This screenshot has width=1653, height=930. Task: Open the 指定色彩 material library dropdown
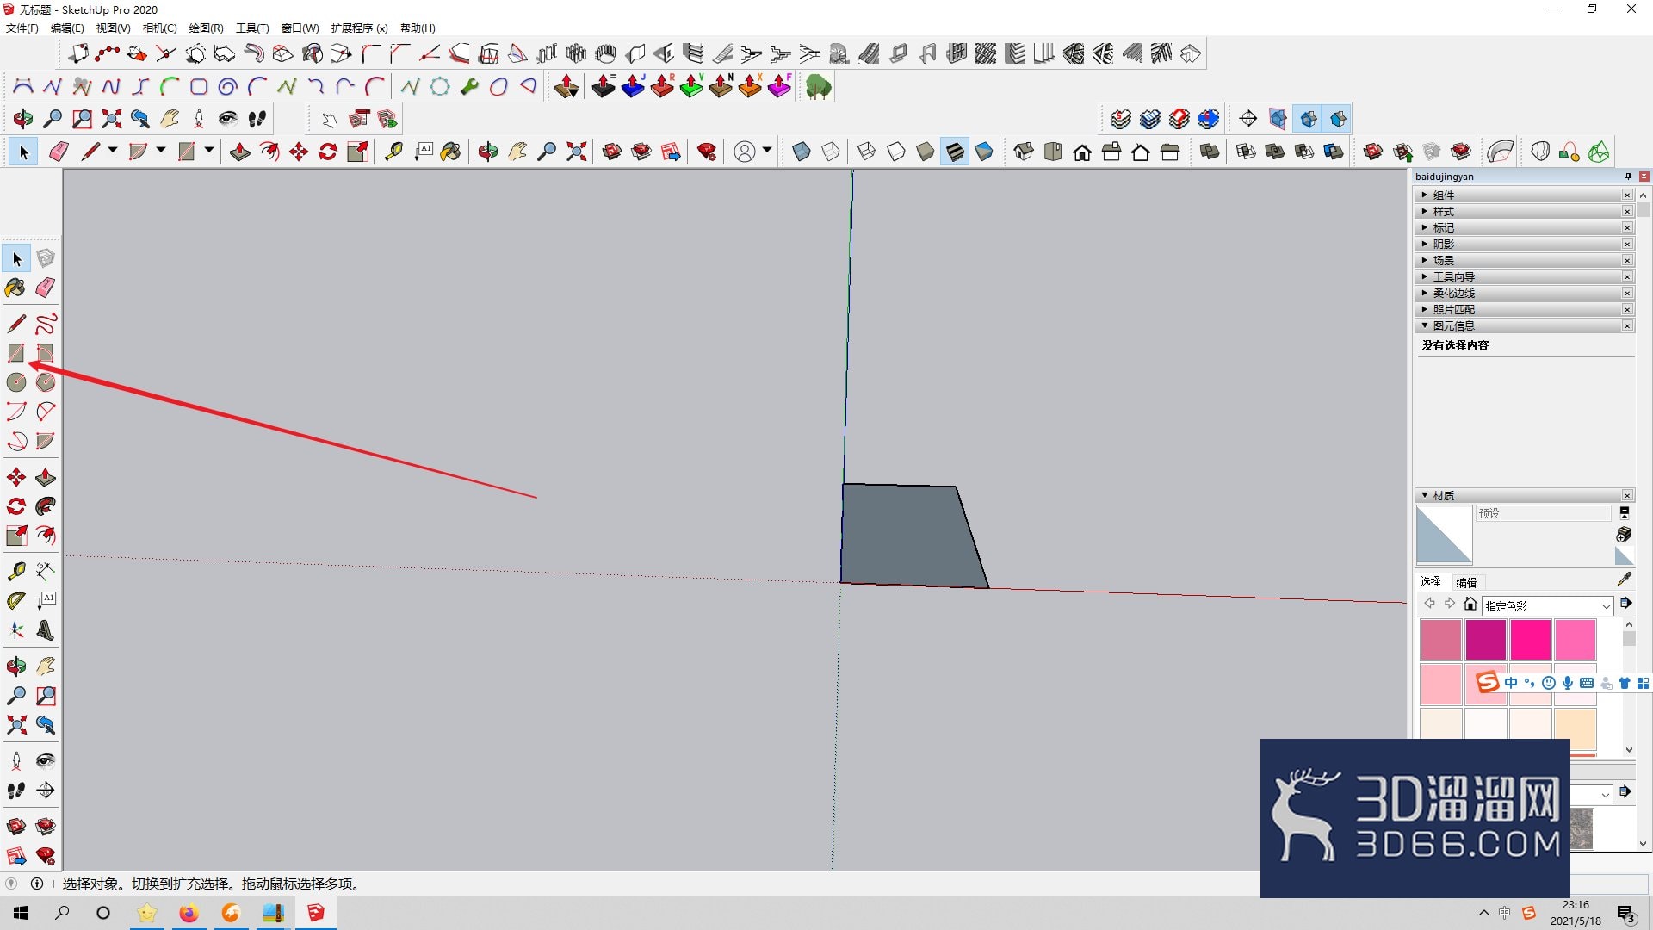[x=1547, y=605]
